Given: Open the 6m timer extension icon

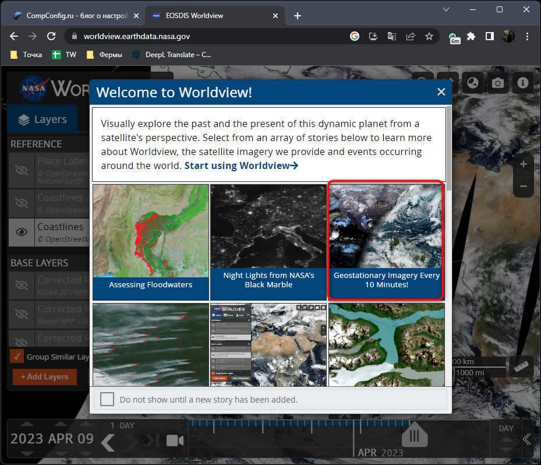Looking at the screenshot, I should point(454,38).
